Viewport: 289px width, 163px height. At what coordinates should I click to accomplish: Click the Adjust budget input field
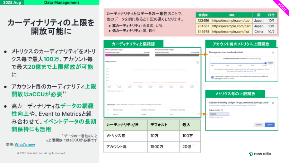tap(219, 114)
